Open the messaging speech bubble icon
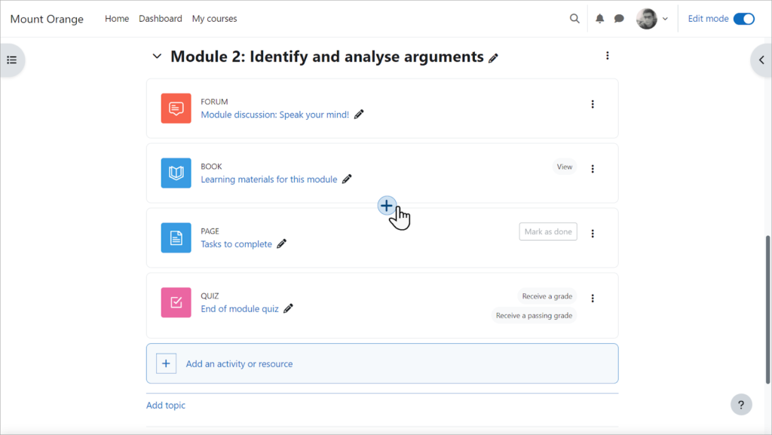Viewport: 772px width, 435px height. tap(619, 19)
